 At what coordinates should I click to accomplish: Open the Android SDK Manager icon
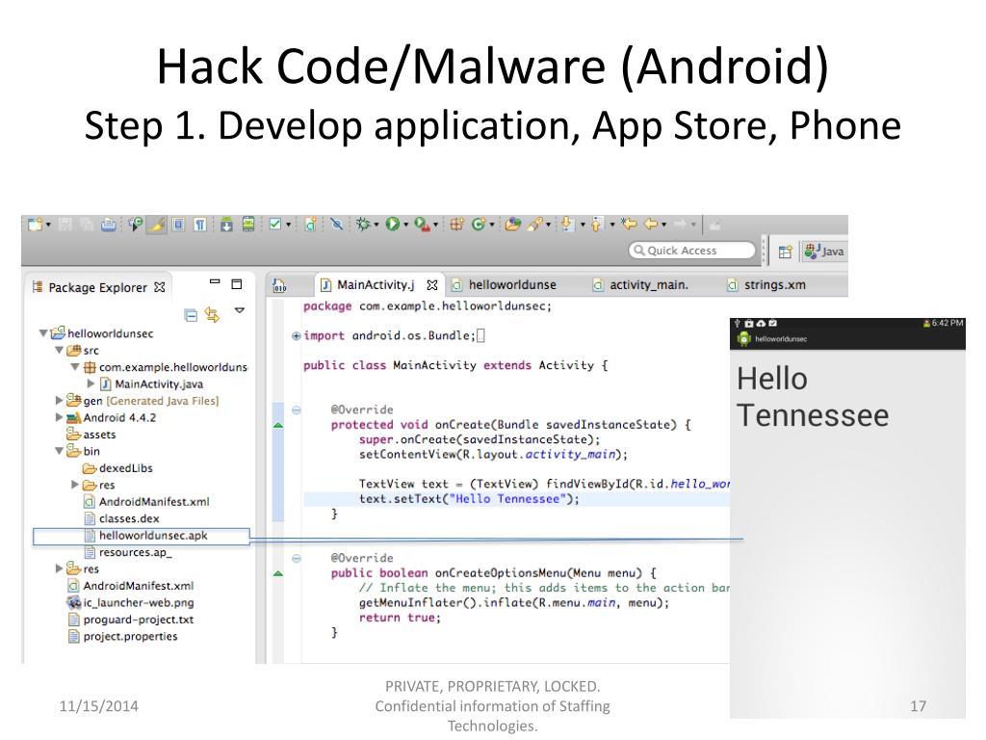tap(227, 224)
